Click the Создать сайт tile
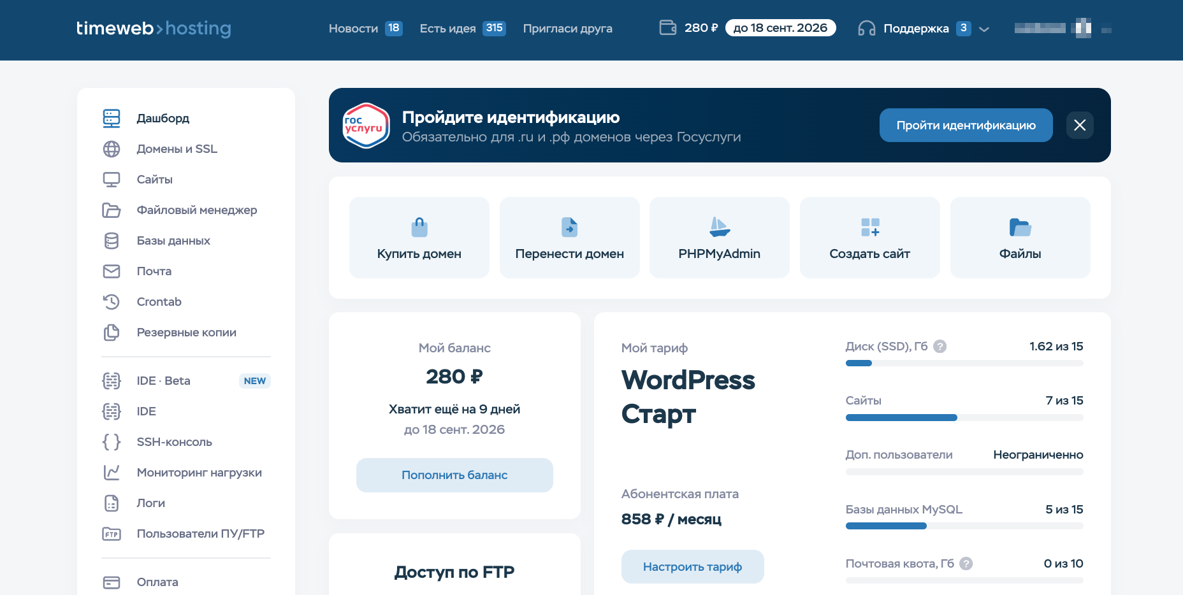The image size is (1183, 595). click(x=870, y=237)
